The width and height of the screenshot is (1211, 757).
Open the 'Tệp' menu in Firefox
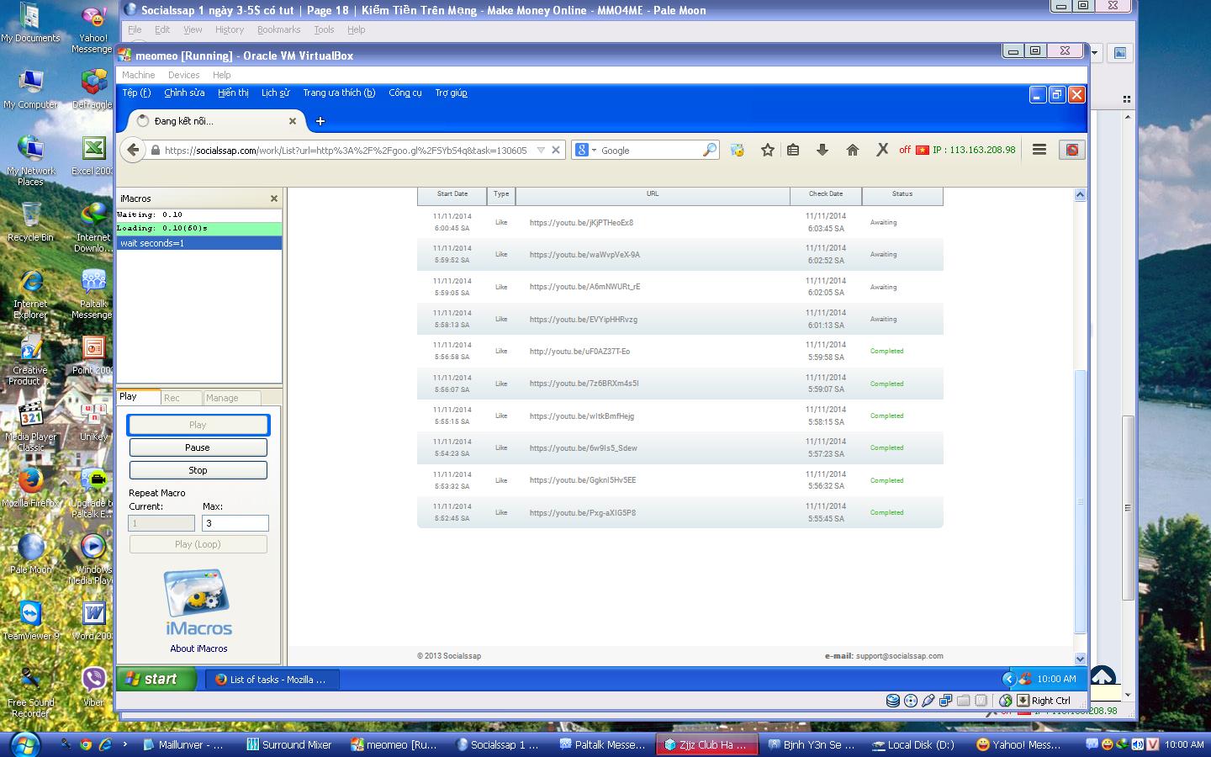click(136, 93)
